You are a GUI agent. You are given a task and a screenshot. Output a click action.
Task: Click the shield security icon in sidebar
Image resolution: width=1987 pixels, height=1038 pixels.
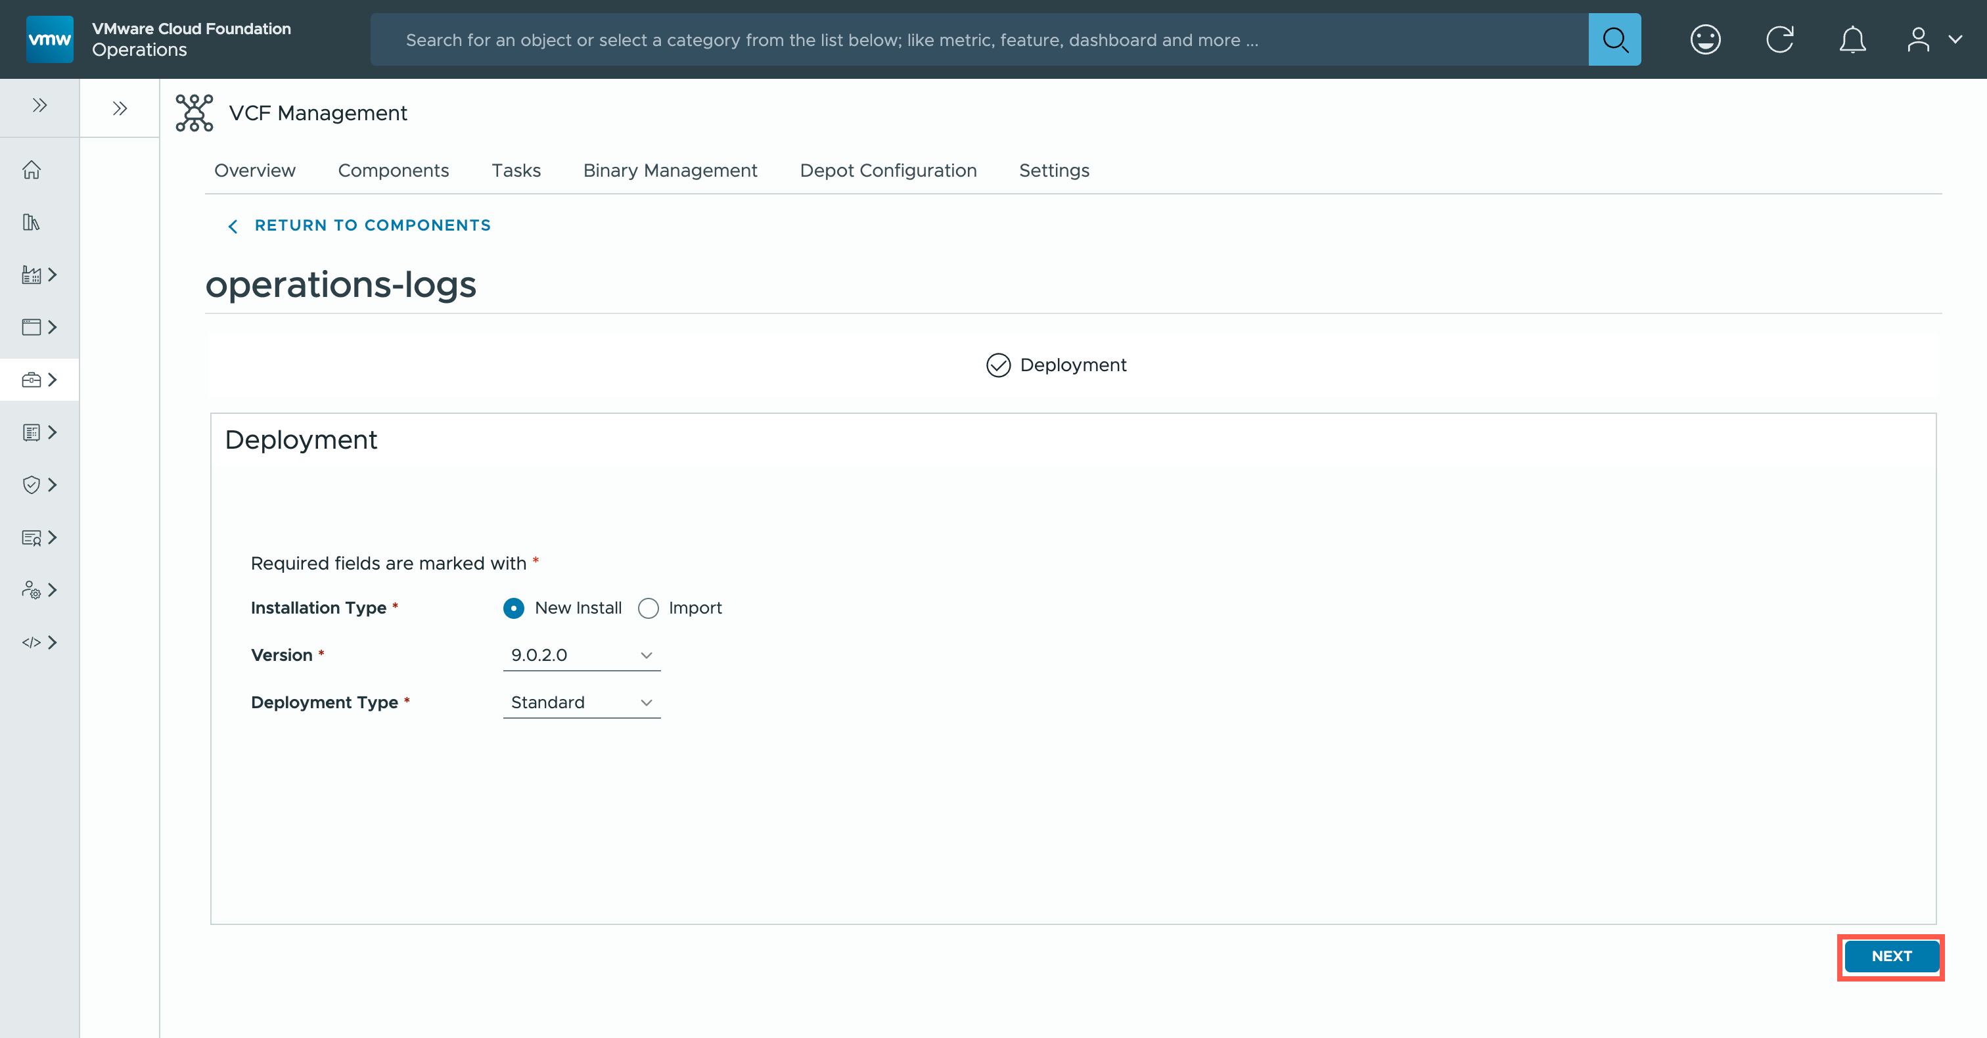pyautogui.click(x=32, y=484)
